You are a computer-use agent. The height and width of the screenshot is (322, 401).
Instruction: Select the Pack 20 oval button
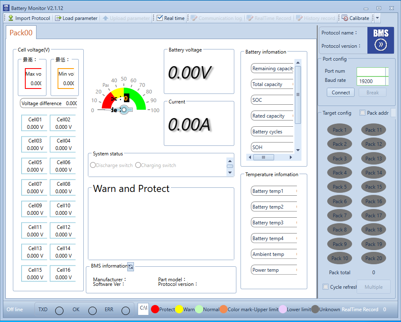coord(373,258)
